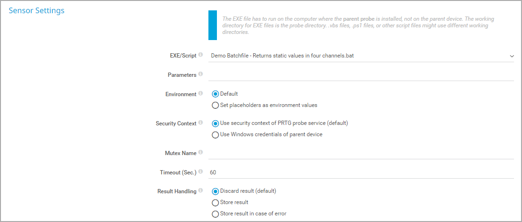Open the EXE/Script dropdown arrow
The width and height of the screenshot is (522, 222).
pos(512,56)
